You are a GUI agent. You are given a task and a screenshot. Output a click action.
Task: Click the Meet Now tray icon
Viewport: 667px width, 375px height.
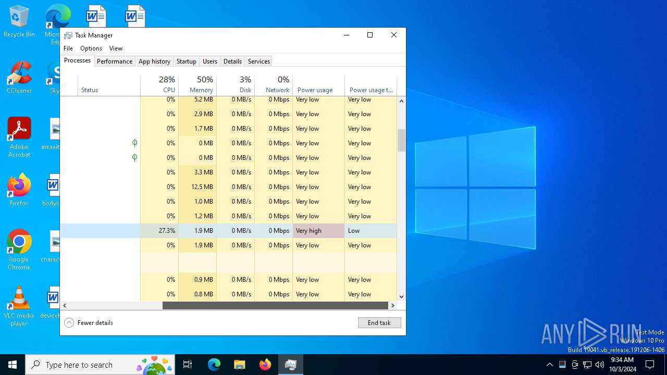[575, 365]
